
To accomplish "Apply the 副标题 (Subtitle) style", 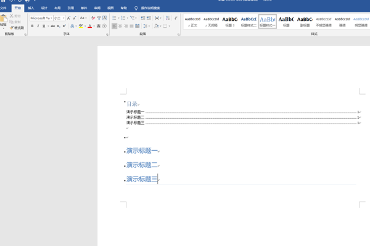I will click(x=305, y=22).
